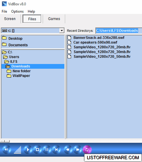Click the Play button
This screenshot has width=142, height=162.
coord(28,149)
